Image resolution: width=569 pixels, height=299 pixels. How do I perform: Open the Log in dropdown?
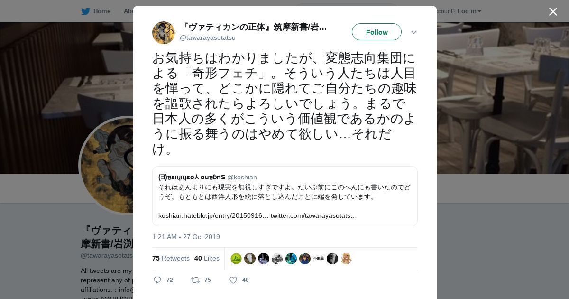click(x=469, y=11)
